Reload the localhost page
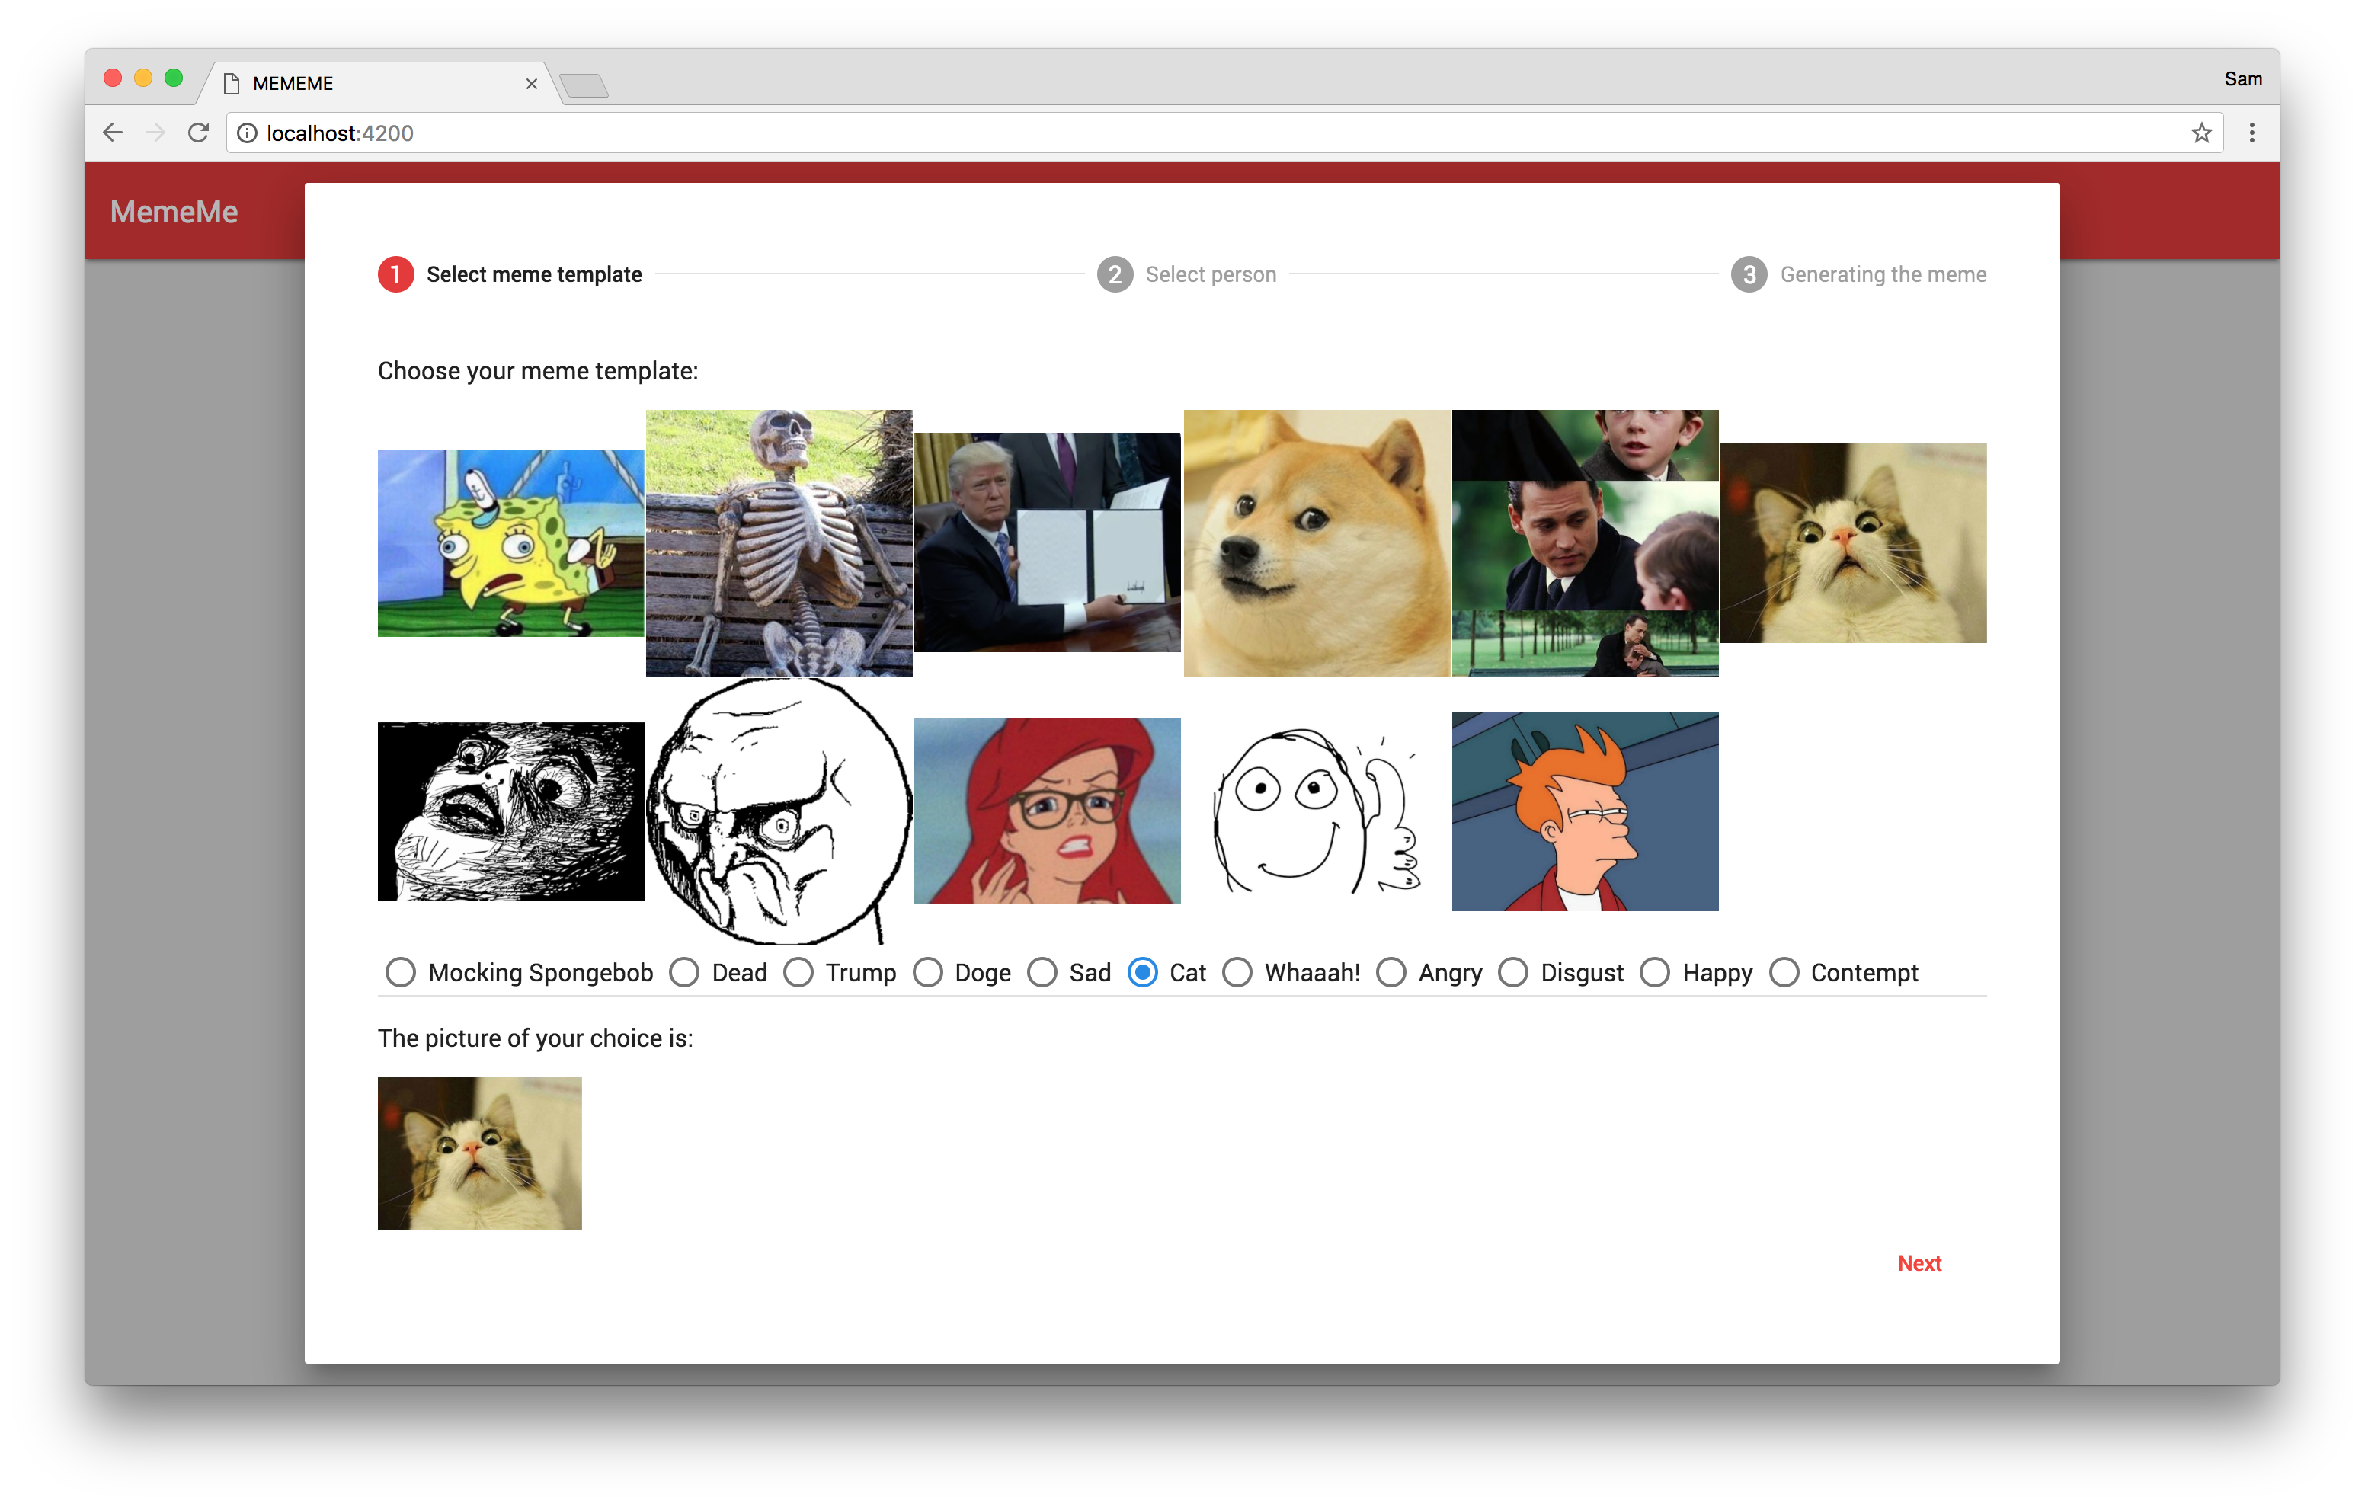This screenshot has height=1507, width=2365. 198,133
